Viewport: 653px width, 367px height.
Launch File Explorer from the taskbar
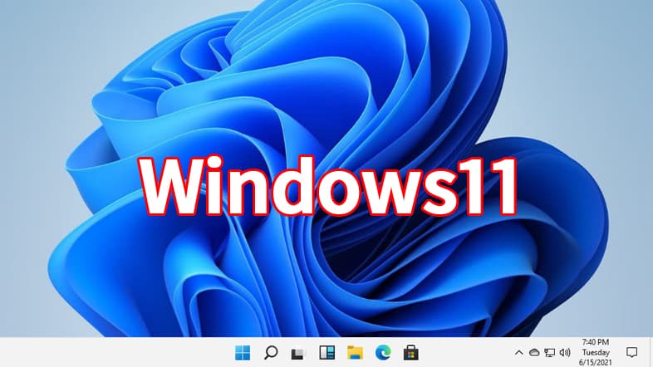tap(356, 353)
